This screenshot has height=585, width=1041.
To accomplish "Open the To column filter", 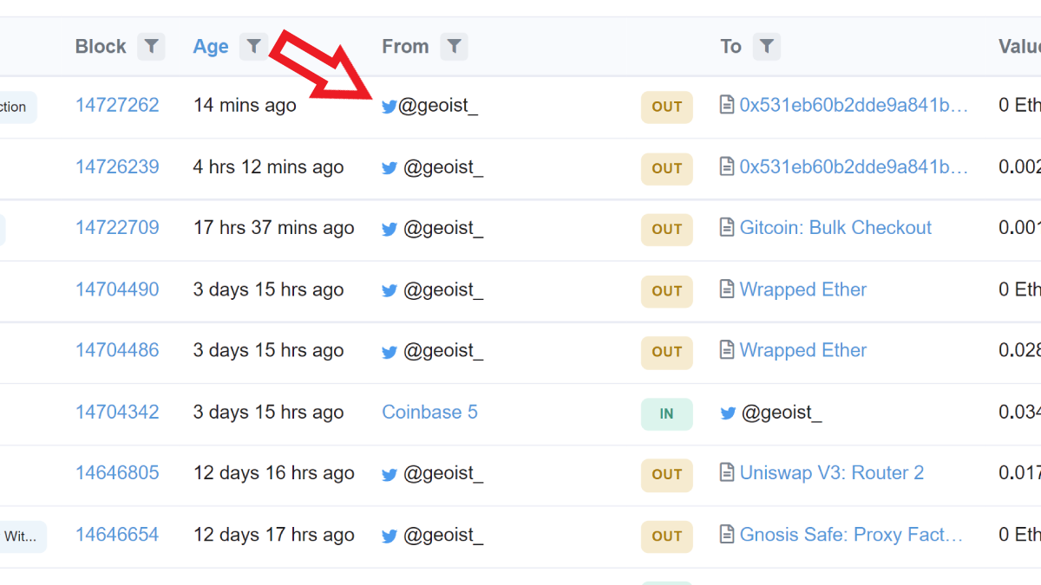I will pos(766,47).
